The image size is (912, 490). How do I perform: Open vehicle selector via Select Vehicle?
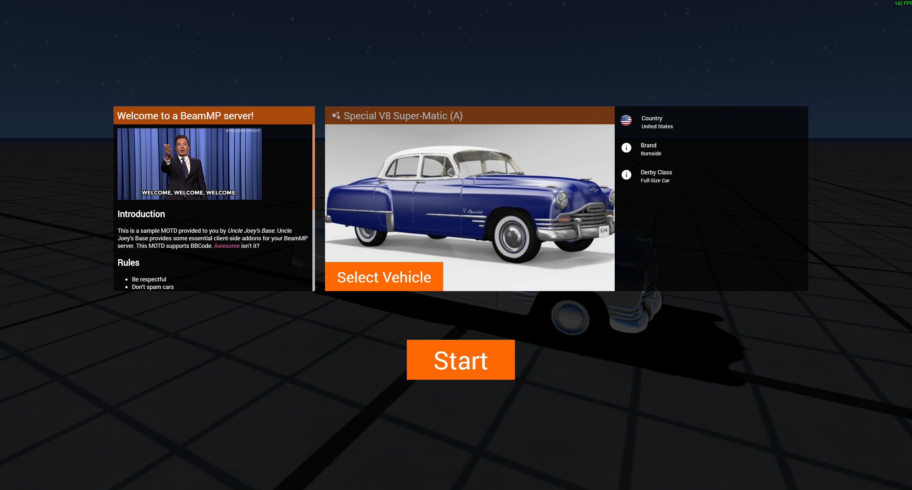pyautogui.click(x=384, y=277)
